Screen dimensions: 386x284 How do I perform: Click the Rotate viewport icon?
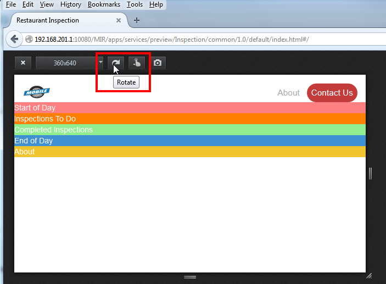pyautogui.click(x=116, y=63)
